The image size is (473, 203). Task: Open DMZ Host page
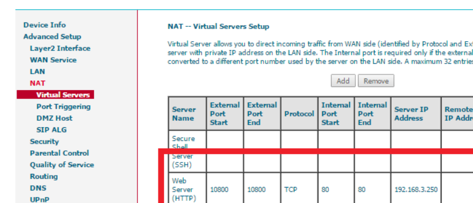(54, 118)
